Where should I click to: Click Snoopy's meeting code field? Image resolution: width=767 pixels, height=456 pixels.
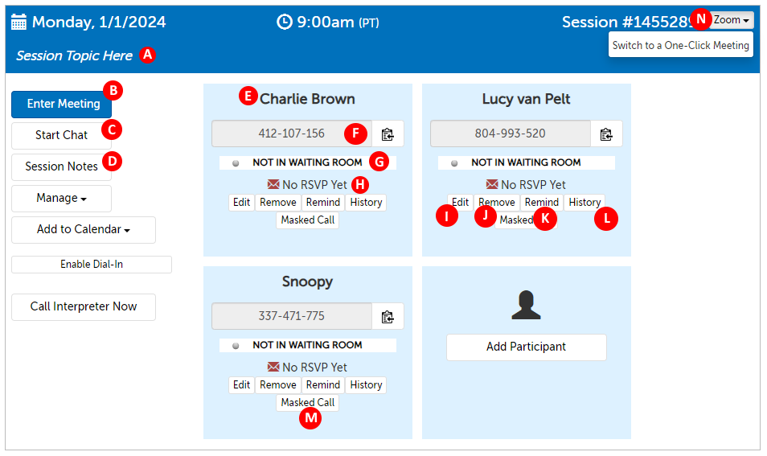pyautogui.click(x=291, y=317)
